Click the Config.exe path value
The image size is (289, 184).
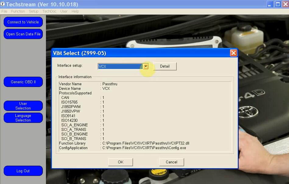pos(144,148)
